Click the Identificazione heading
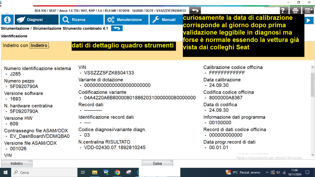 click(x=14, y=36)
